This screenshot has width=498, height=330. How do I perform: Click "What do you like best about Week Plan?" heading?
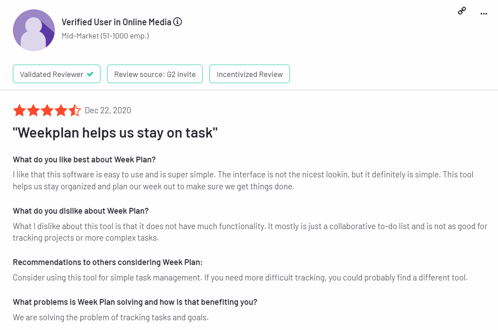(84, 160)
